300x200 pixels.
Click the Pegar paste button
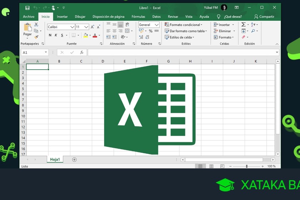[x=27, y=30]
